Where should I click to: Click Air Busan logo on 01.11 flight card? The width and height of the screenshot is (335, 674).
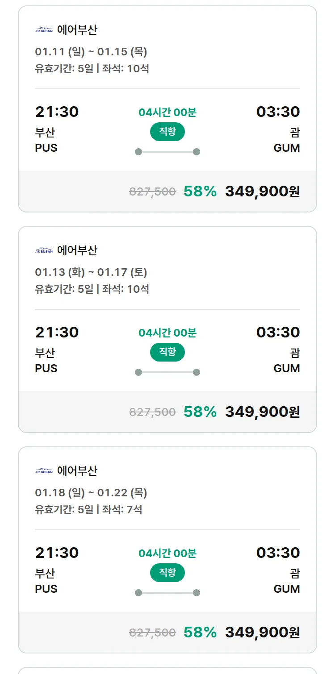44,30
